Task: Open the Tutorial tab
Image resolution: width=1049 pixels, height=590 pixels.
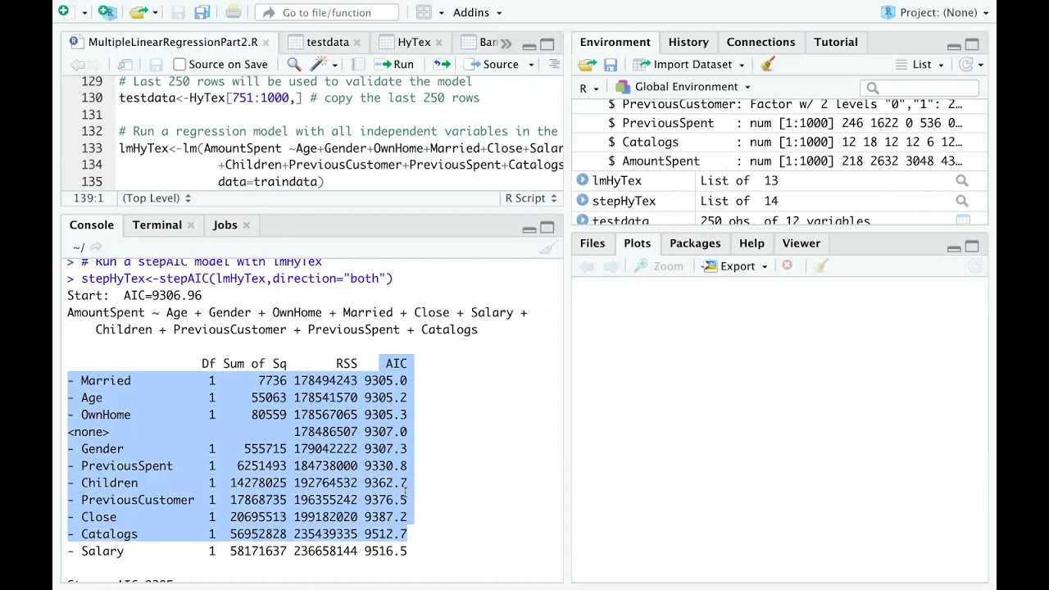Action: 835,42
